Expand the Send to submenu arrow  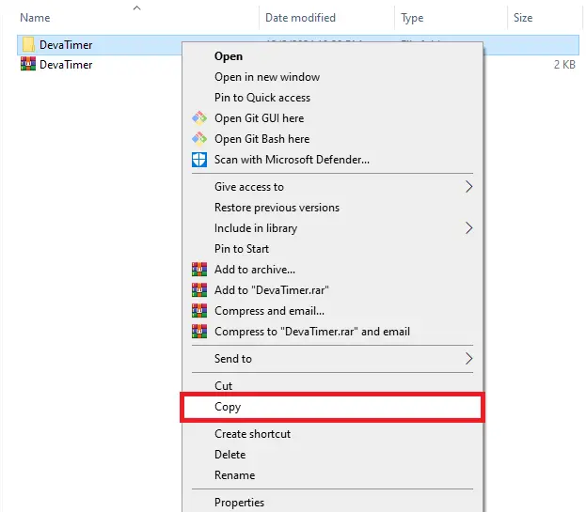pyautogui.click(x=468, y=359)
